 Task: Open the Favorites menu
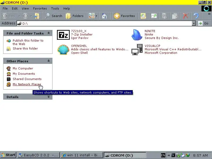[x=40, y=8]
